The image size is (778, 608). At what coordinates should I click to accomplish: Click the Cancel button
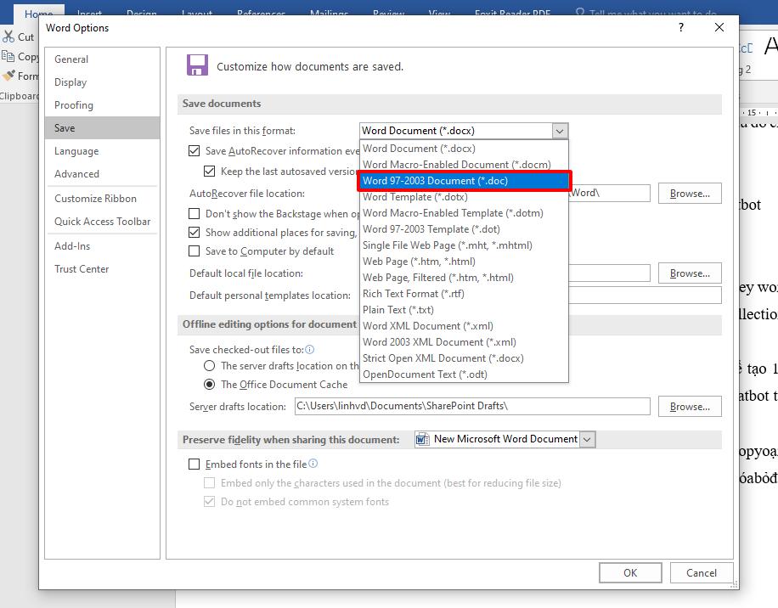click(701, 573)
